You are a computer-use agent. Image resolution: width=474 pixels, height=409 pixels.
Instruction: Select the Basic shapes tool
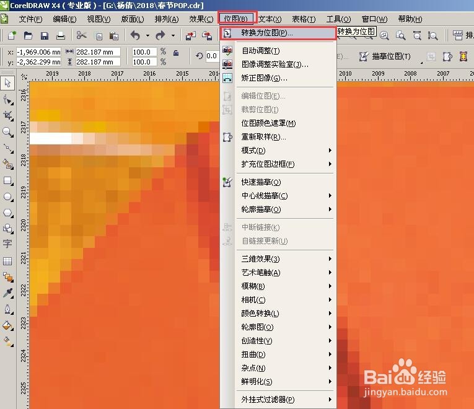click(7, 229)
